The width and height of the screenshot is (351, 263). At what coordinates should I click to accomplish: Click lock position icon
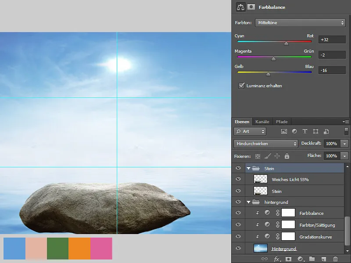(277, 156)
